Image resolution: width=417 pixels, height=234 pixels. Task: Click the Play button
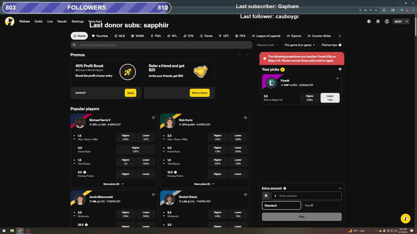tap(302, 217)
